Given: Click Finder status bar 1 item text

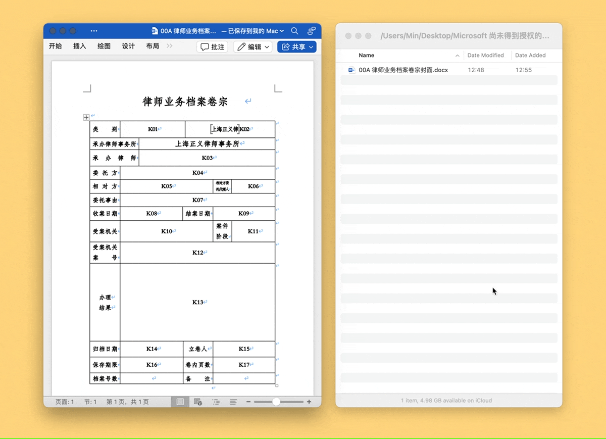Looking at the screenshot, I should 446,401.
